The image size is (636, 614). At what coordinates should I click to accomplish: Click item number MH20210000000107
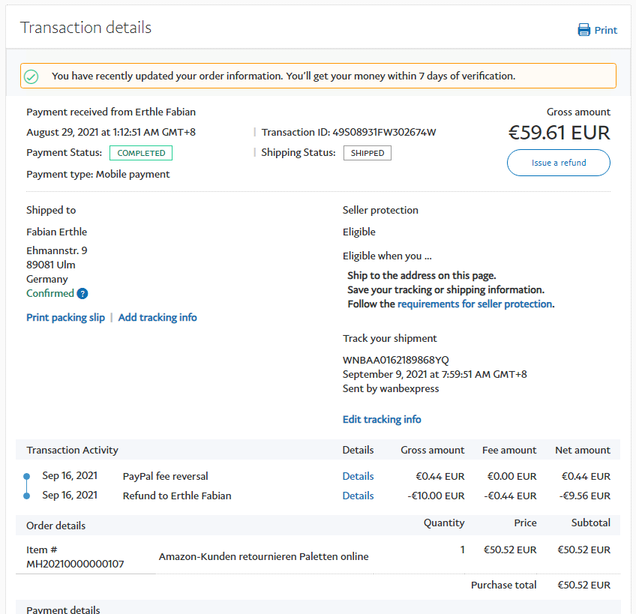(75, 564)
